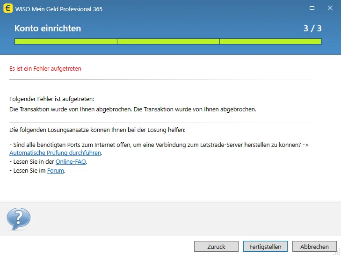Open the Online-FAQ link
341x255 pixels.
point(71,162)
